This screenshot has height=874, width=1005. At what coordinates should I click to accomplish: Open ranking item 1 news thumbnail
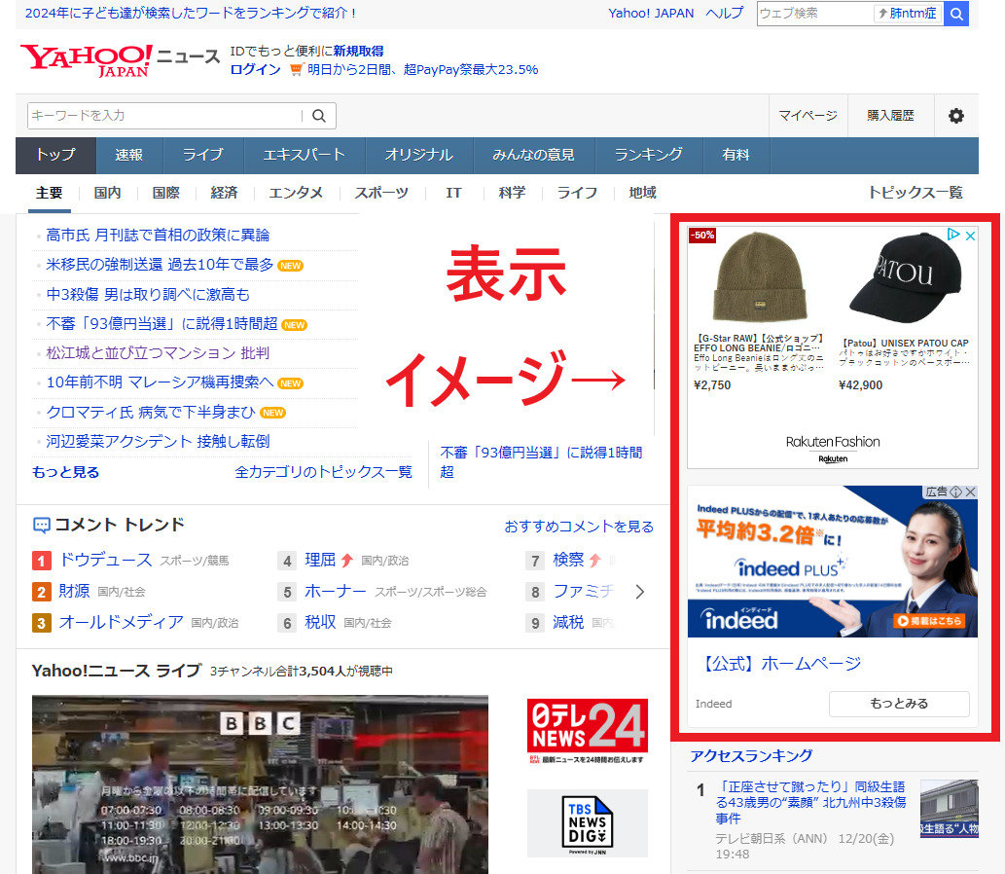pos(950,809)
